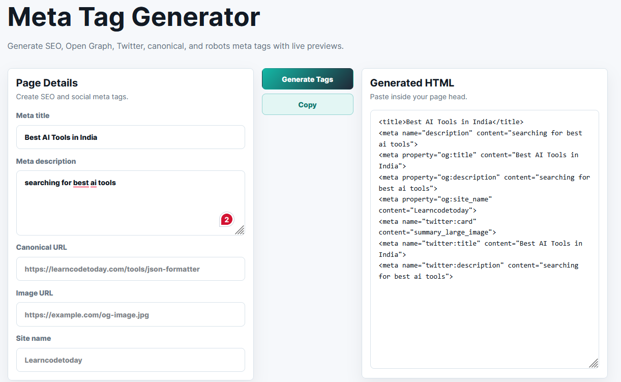
Task: Click the <title>Best AI Tools in India</title> line
Action: coord(451,122)
